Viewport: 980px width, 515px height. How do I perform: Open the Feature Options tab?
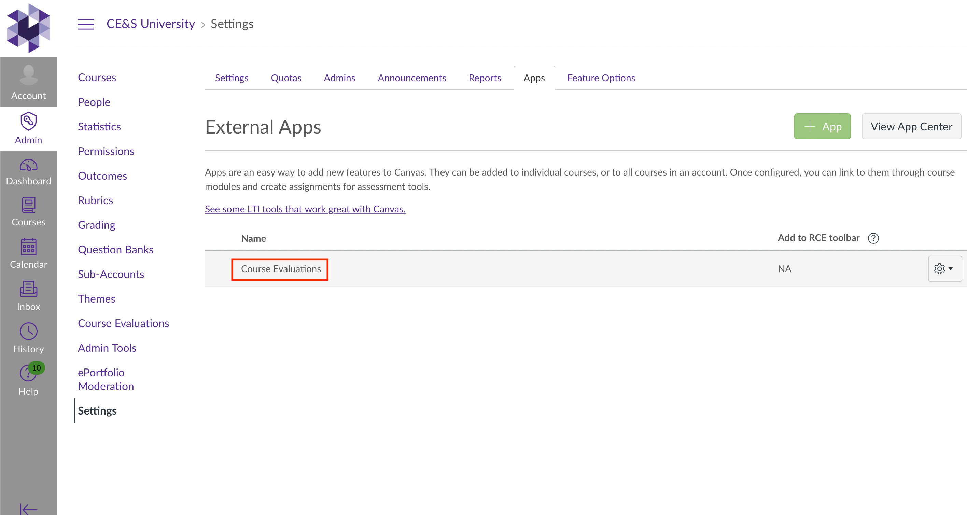(601, 78)
